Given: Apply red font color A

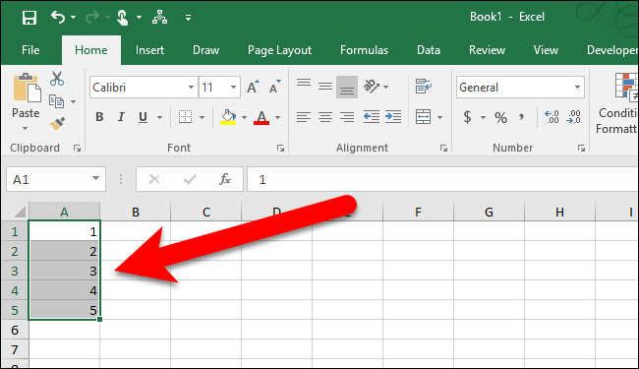Looking at the screenshot, I should [261, 117].
